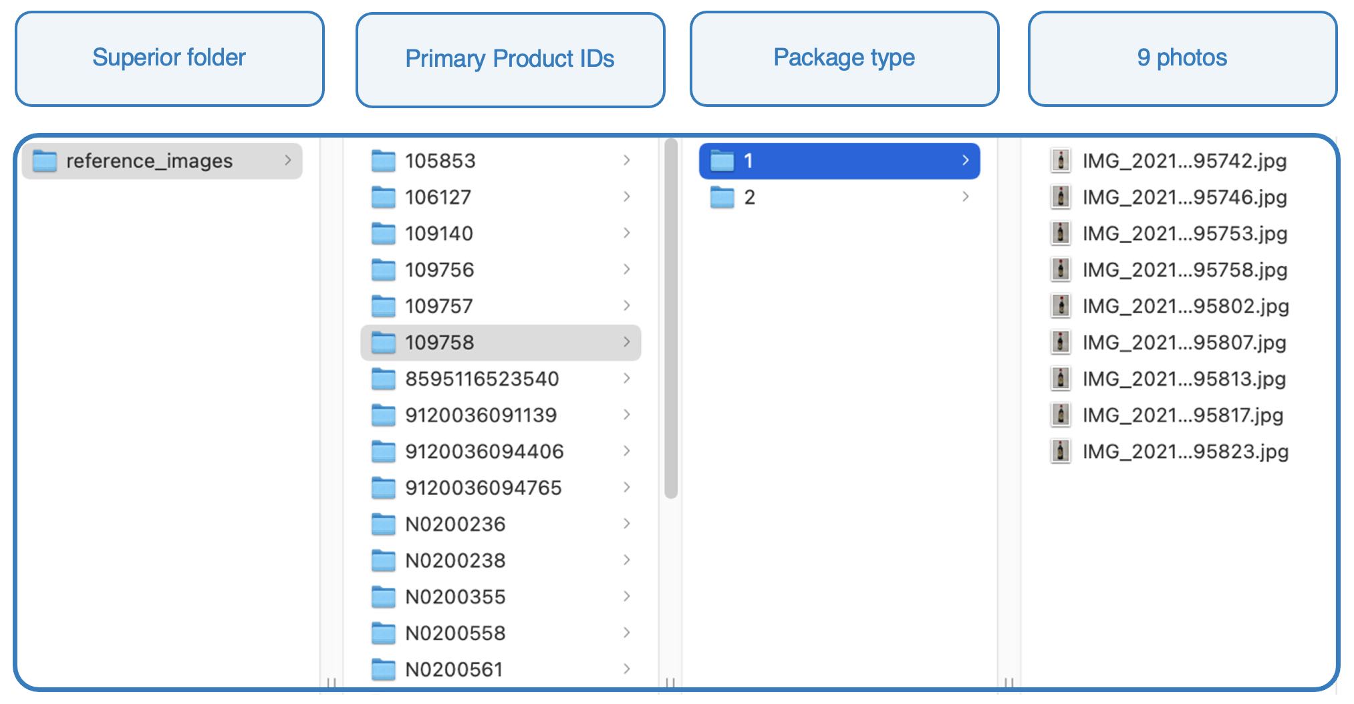Click thumbnail of IMG_2021...95742.jpg
The image size is (1354, 704).
(1061, 161)
